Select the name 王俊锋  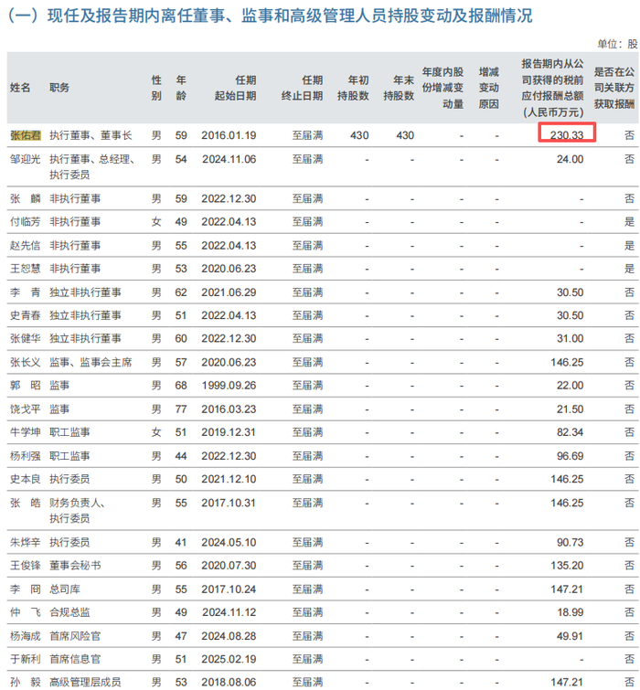(26, 566)
